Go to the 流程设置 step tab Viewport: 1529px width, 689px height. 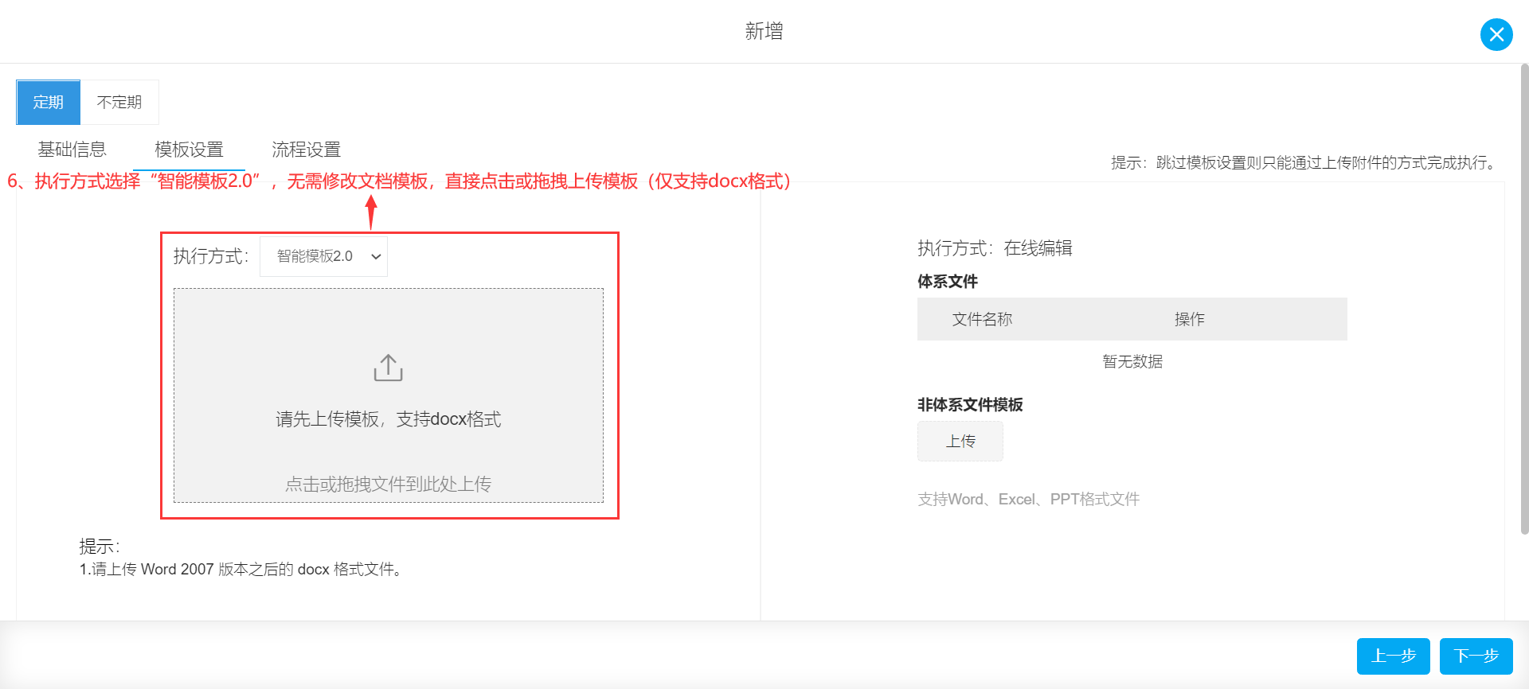(306, 150)
